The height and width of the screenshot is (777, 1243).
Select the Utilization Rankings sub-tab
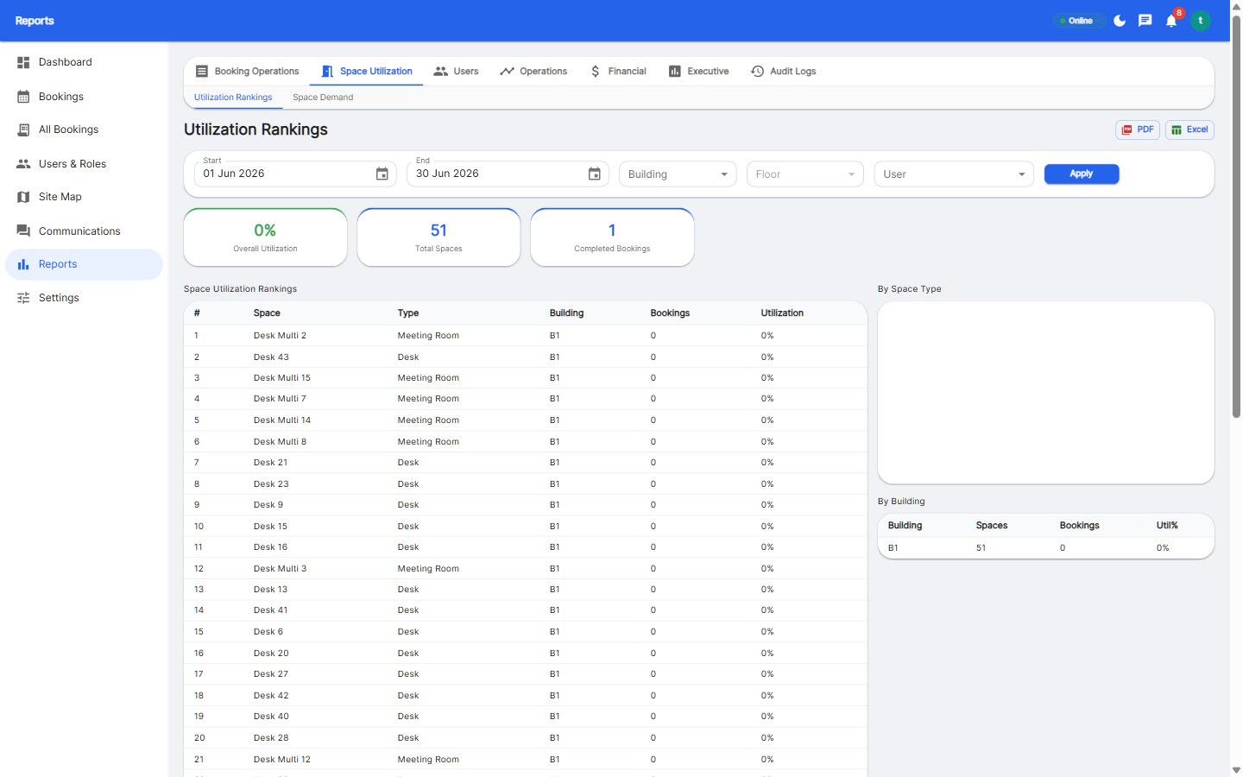(233, 98)
